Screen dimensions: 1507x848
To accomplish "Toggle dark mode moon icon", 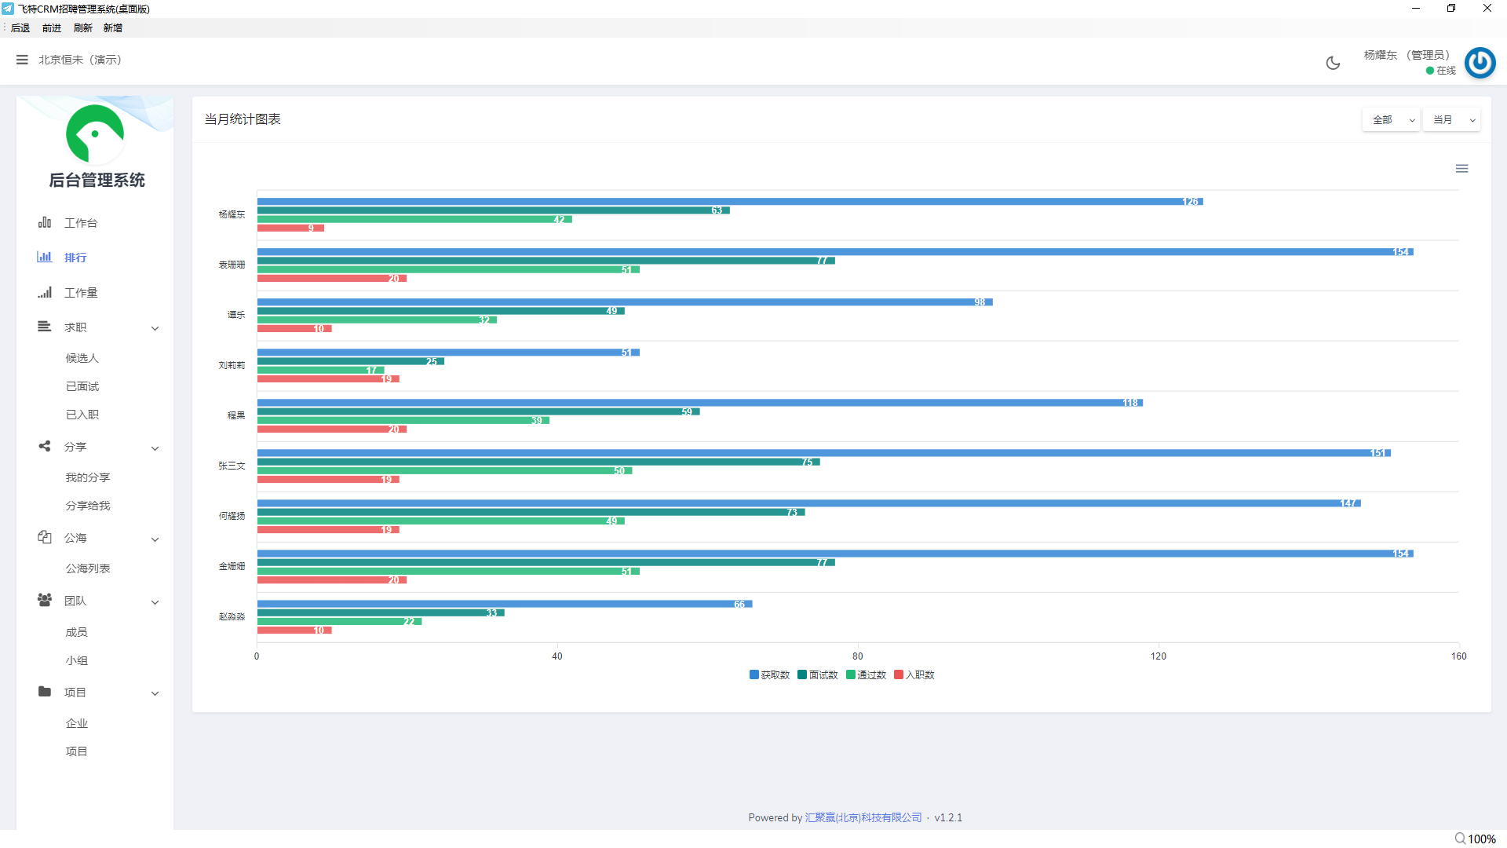I will coord(1333,63).
